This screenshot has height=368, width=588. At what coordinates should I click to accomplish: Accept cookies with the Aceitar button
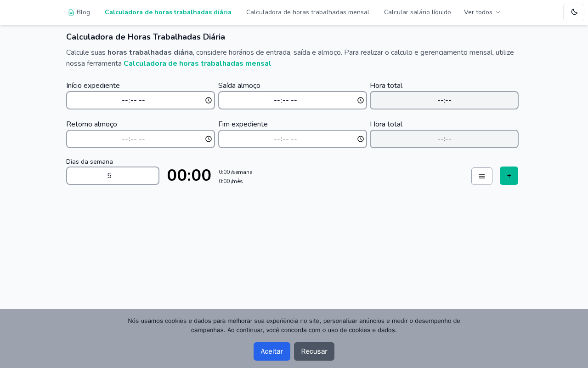point(272,351)
